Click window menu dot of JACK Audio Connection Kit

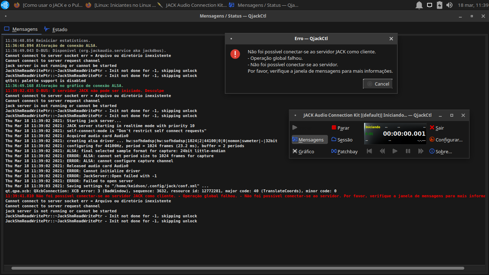295,115
